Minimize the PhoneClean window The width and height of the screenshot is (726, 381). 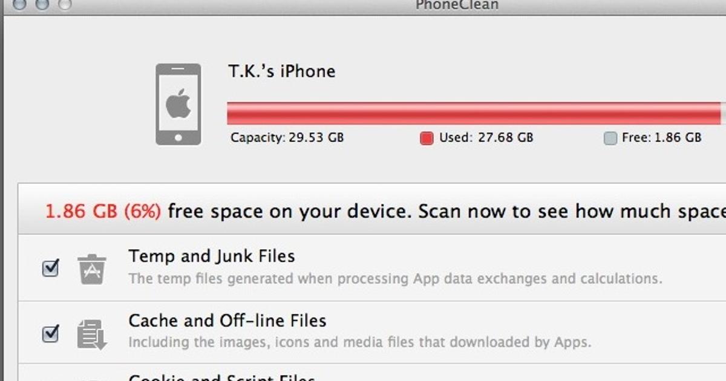click(44, 4)
